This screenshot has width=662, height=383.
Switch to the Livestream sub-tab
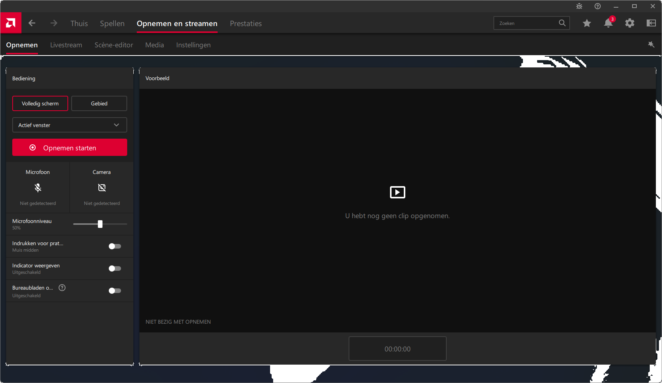click(x=66, y=45)
